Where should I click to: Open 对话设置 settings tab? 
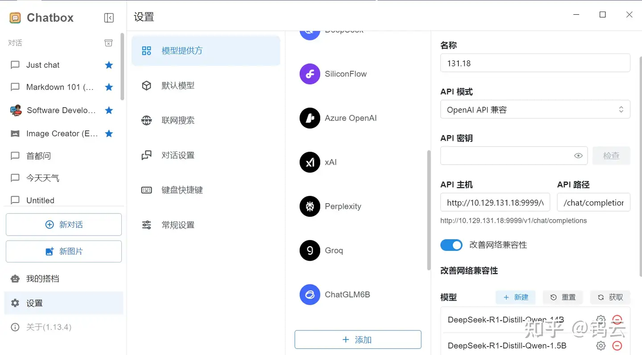[x=206, y=155]
